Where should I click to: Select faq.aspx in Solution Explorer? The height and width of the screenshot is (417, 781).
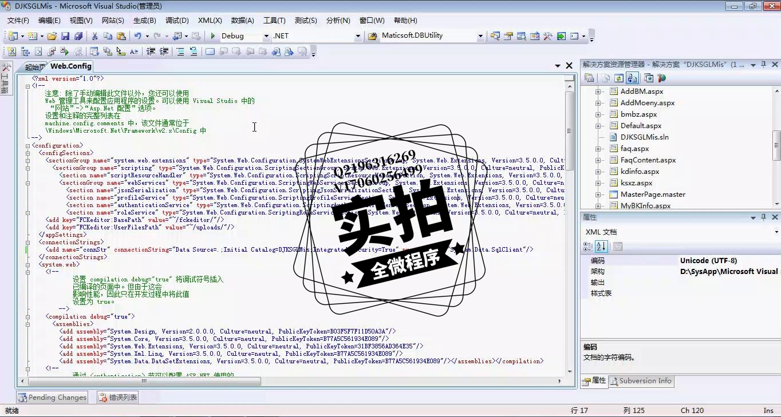(x=634, y=149)
